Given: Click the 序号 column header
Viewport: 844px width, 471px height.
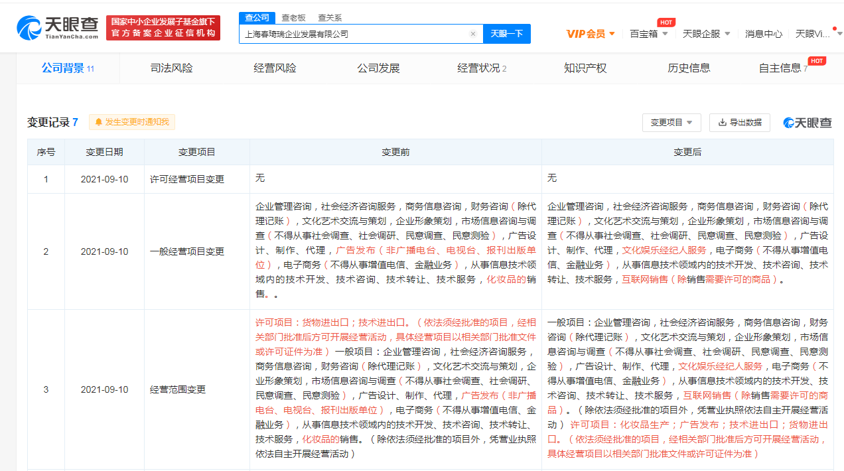Looking at the screenshot, I should 46,152.
